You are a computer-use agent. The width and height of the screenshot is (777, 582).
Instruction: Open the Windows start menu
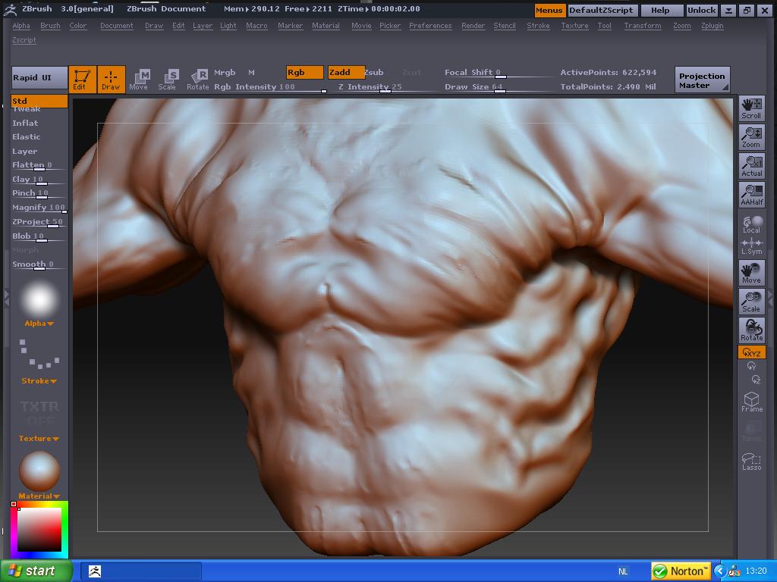coord(36,571)
